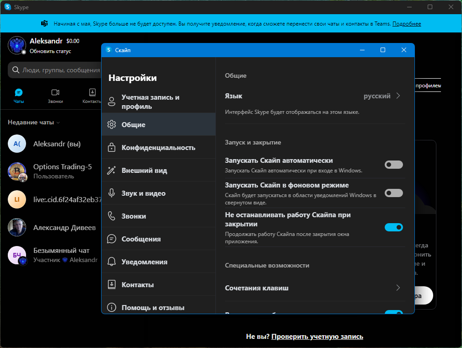
Task: Open the Звонки camera icon tab
Action: coord(55,92)
